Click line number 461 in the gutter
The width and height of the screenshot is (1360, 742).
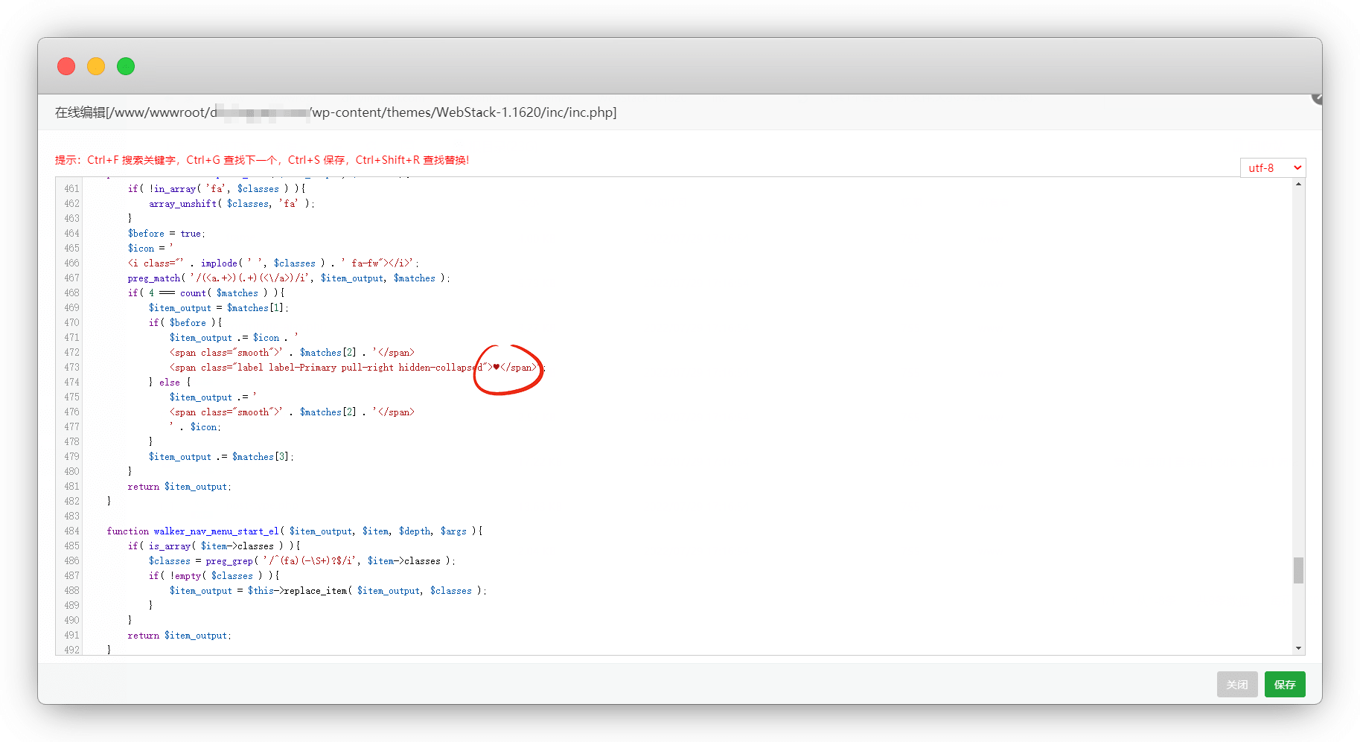(x=71, y=189)
